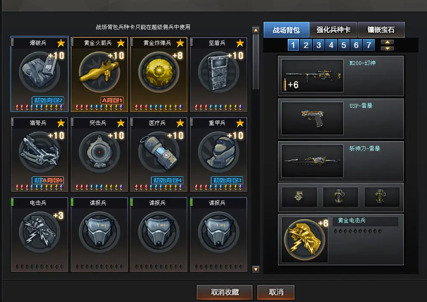Screen dimensions: 427x302
Task: Click the up arrow beside bag numbers
Action: point(387,42)
